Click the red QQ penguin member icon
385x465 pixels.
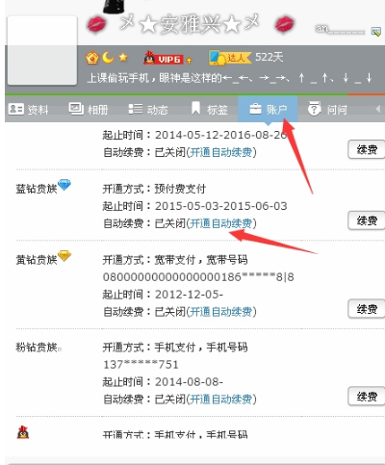pyautogui.click(x=23, y=432)
